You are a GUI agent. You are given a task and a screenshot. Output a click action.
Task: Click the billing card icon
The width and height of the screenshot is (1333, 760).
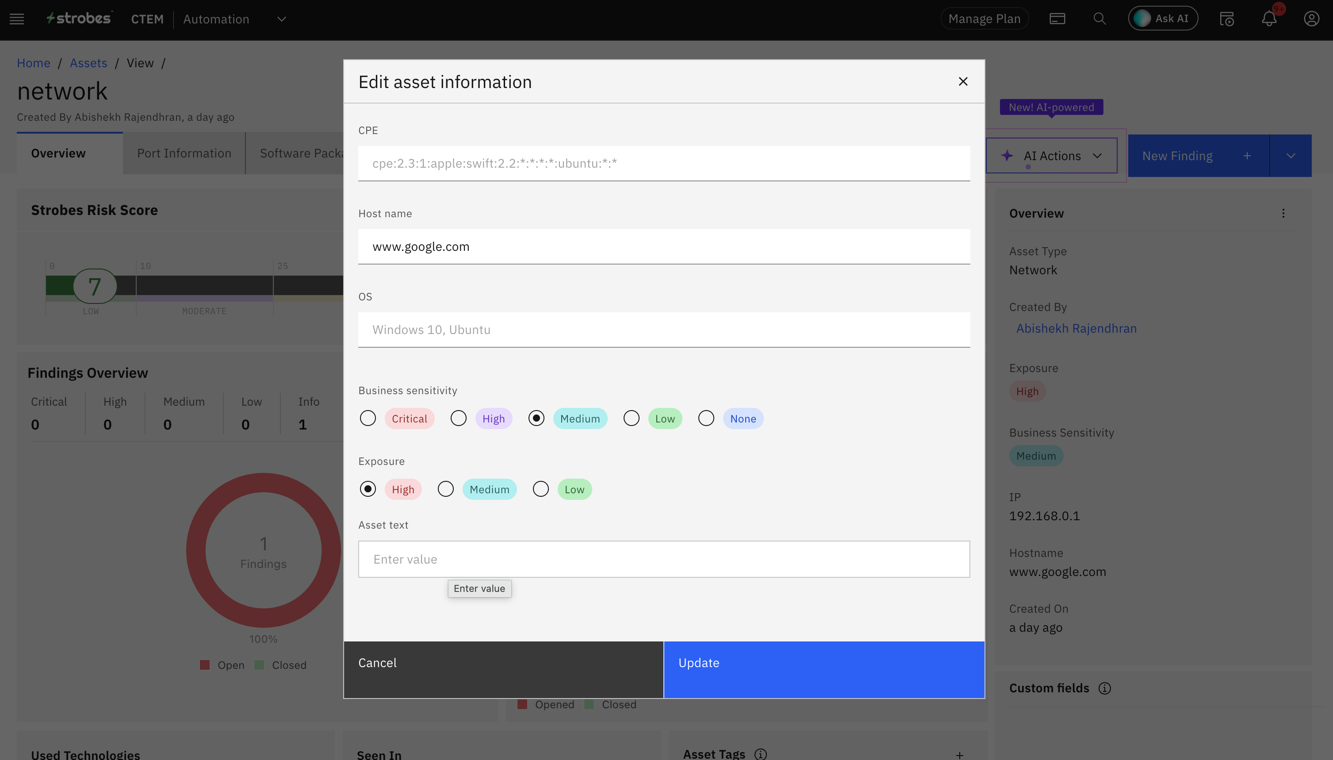[x=1057, y=19]
